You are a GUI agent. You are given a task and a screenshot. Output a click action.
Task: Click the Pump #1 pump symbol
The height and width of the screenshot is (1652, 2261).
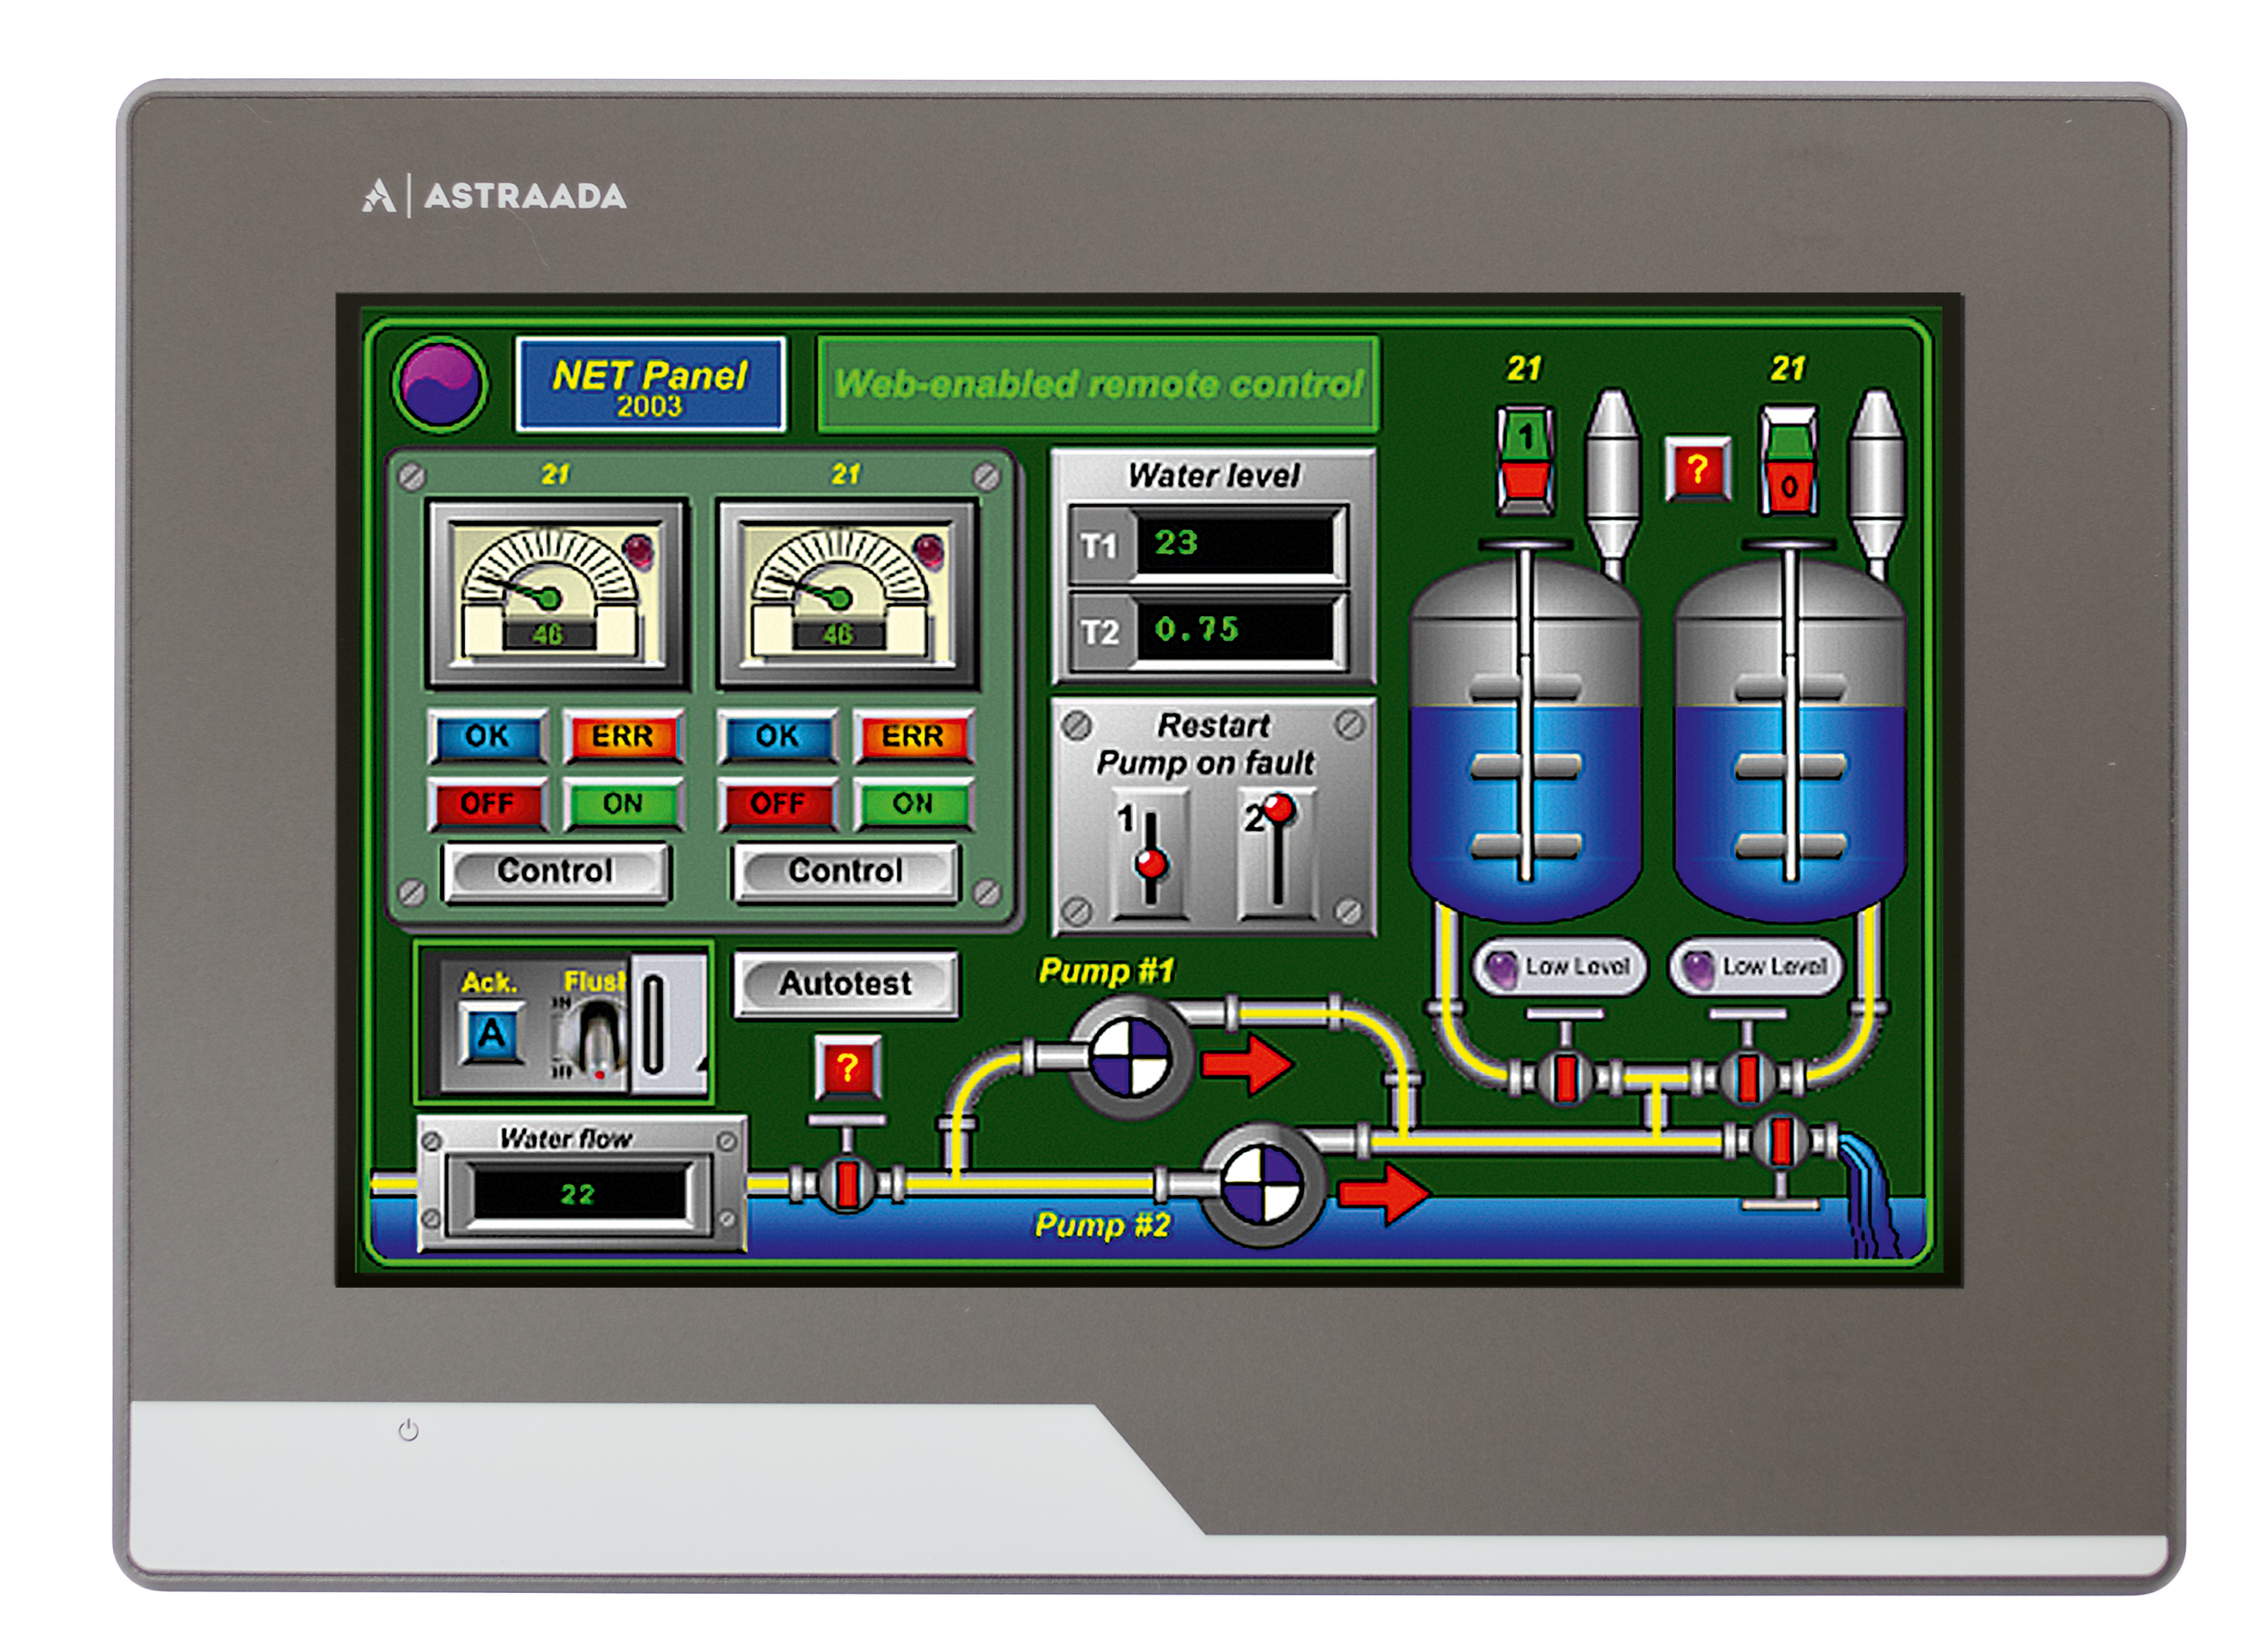tap(1129, 1058)
